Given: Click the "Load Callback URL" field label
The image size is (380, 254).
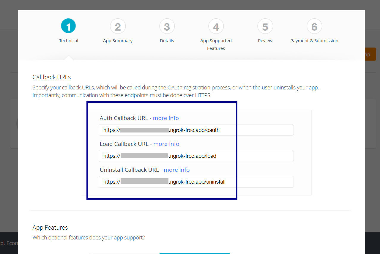Looking at the screenshot, I should (124, 144).
